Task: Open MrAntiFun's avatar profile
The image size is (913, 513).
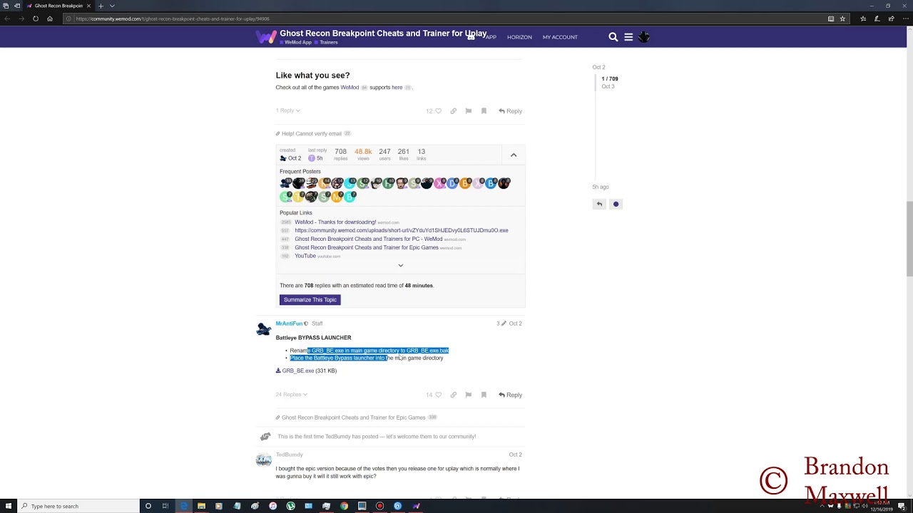Action: (264, 328)
